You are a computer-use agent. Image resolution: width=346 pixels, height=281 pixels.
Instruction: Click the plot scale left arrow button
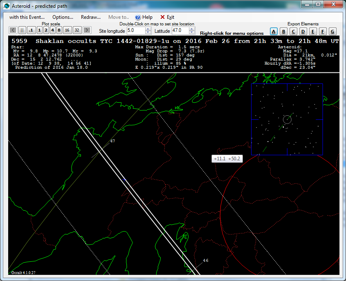click(x=13, y=30)
